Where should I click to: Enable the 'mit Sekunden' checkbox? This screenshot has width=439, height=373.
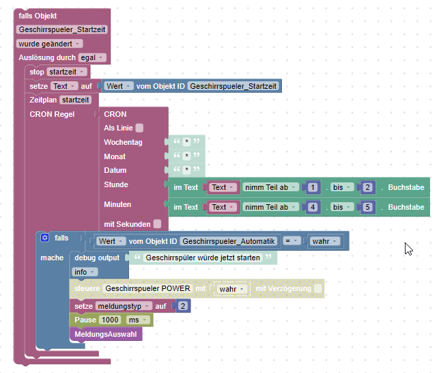(x=157, y=224)
